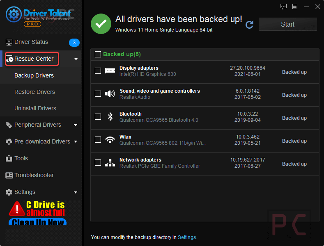Click the Wlan wifi signal icon
The width and height of the screenshot is (324, 246).
110,140
